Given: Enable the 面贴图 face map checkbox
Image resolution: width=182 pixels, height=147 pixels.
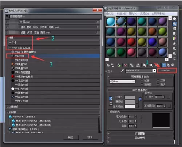Looking at the screenshot, I should 142,84.
